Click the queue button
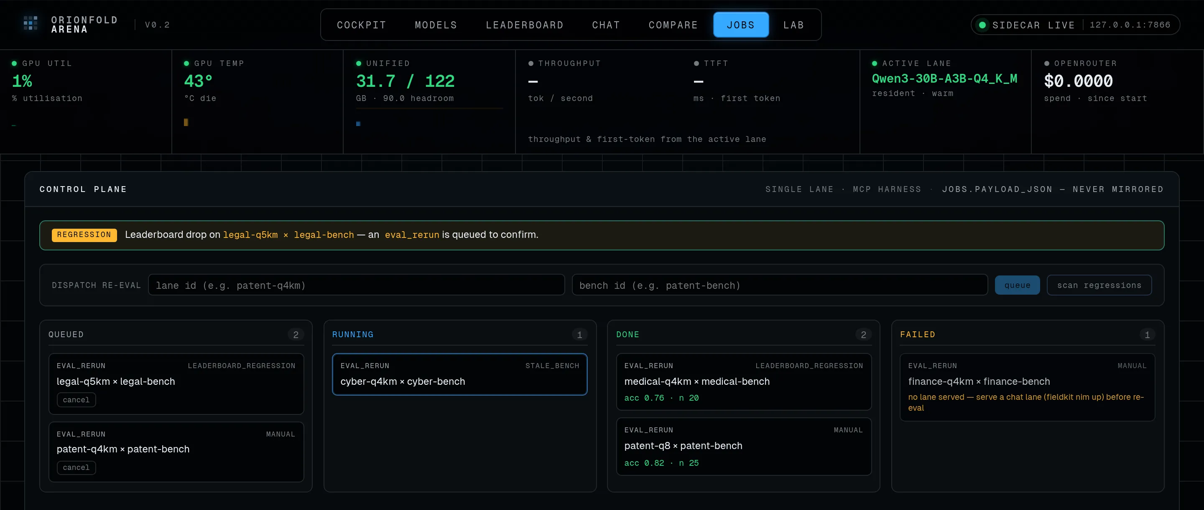This screenshot has height=510, width=1204. coord(1017,285)
